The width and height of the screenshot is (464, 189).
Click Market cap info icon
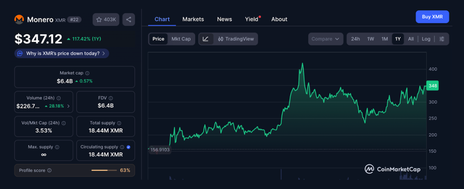pos(87,73)
